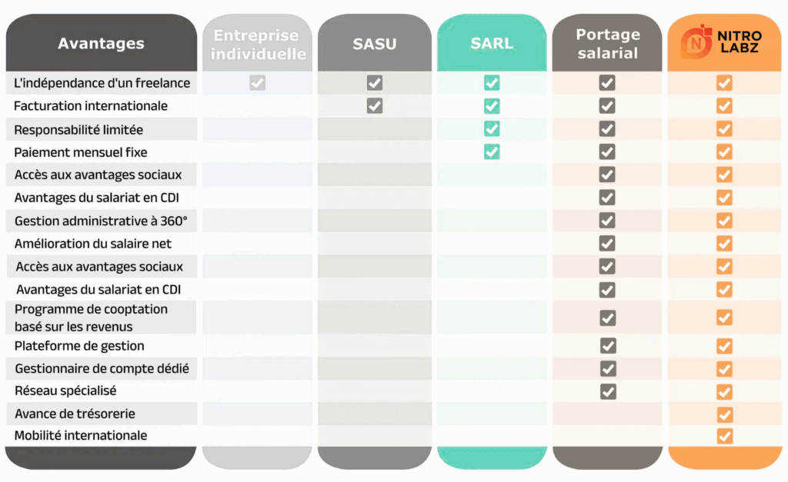Toggle SASU Facturation internationale checkbox
The height and width of the screenshot is (482, 788).
pos(375,106)
